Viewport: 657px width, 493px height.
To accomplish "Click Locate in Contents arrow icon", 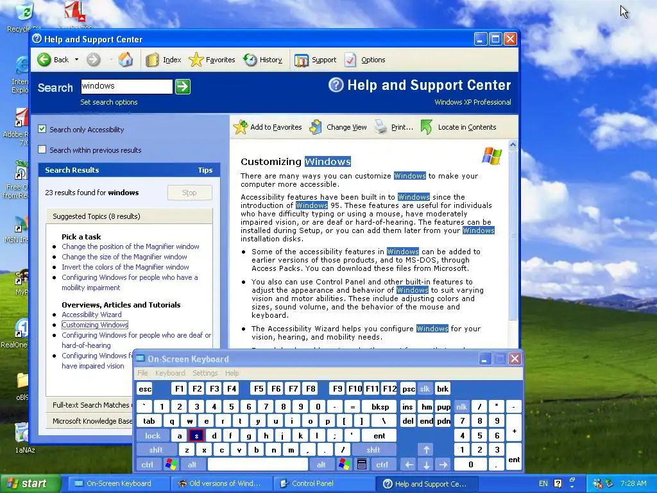I will pyautogui.click(x=426, y=127).
